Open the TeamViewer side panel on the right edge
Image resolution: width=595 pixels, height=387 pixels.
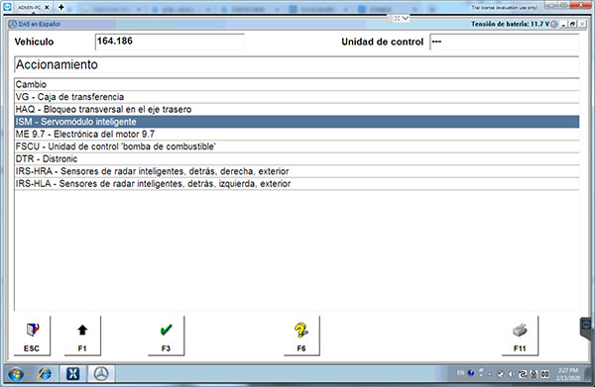coord(587,328)
